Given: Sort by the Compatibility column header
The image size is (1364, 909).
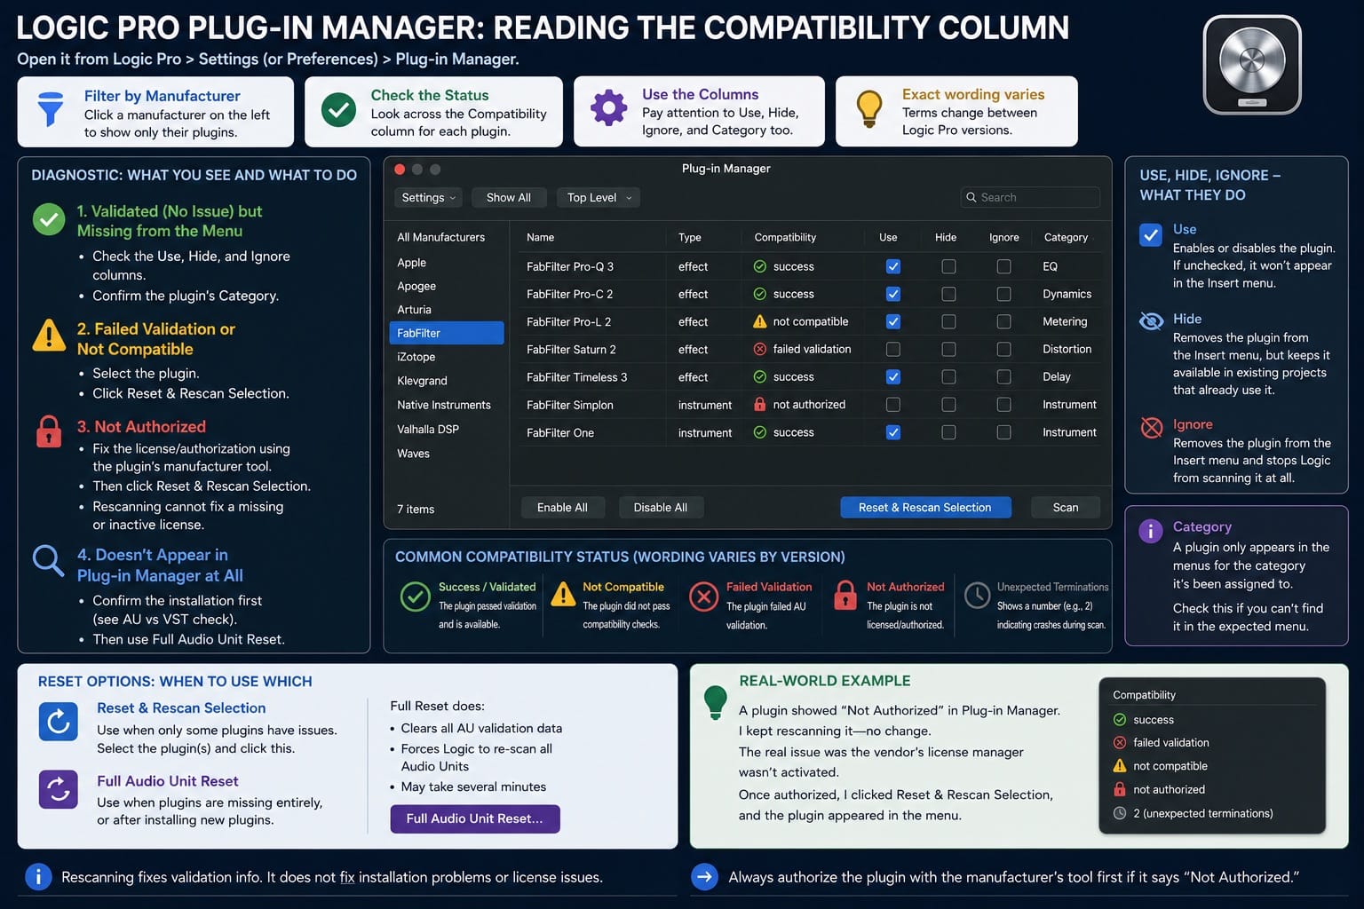Looking at the screenshot, I should pyautogui.click(x=785, y=237).
